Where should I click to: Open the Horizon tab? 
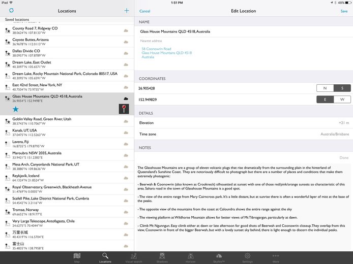190,258
